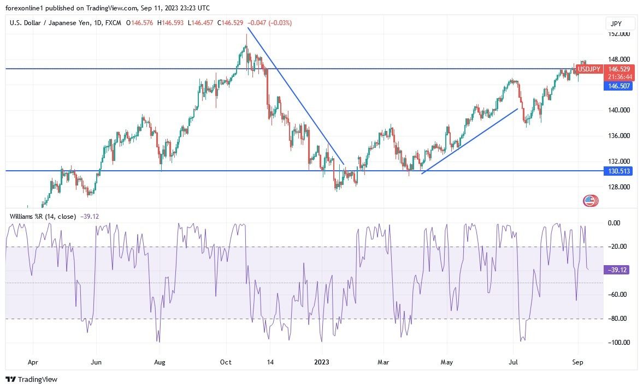Select the USDJPY price label tag
The width and height of the screenshot is (643, 389).
pyautogui.click(x=589, y=69)
